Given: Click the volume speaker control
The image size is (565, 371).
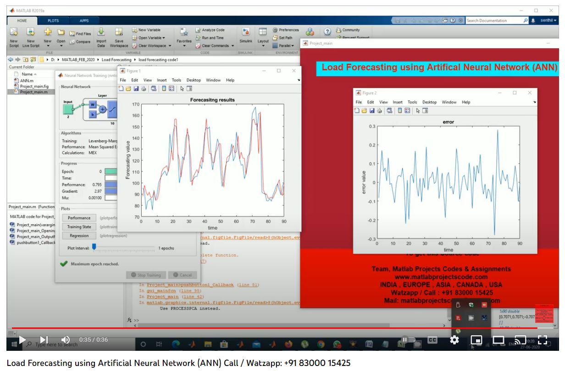Looking at the screenshot, I should tap(66, 340).
